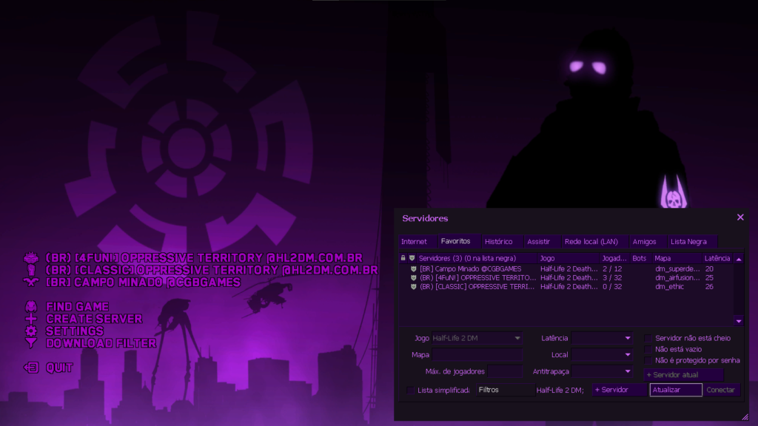Click shield icon on Campo Minado server row
The height and width of the screenshot is (426, 758).
(x=413, y=269)
